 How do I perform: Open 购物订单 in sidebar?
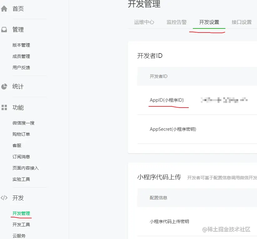click(21, 134)
